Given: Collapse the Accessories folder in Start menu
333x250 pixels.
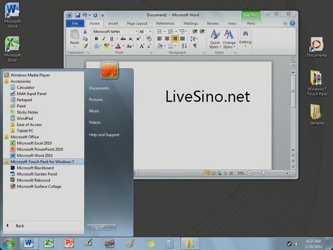Looking at the screenshot, I should click(x=20, y=81).
